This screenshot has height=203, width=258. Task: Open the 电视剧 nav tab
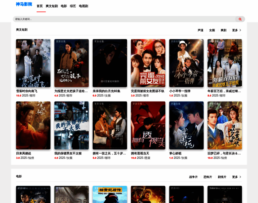pos(84,6)
